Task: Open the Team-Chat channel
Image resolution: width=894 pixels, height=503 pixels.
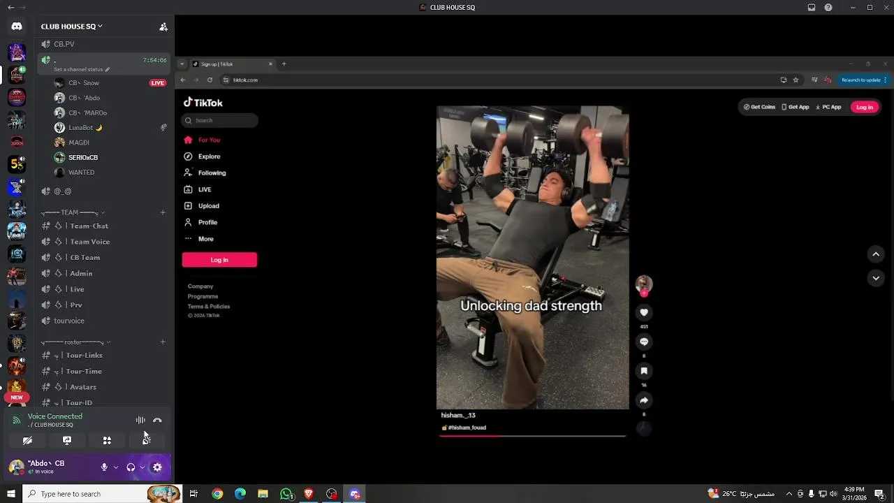Action: pyautogui.click(x=104, y=226)
